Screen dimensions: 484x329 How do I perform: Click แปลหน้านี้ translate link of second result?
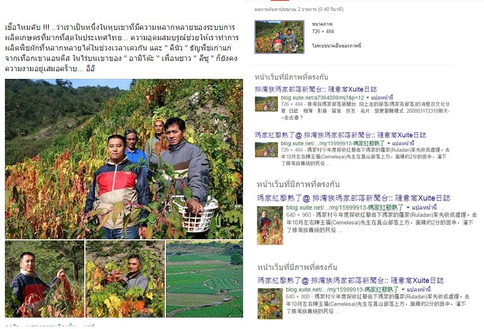[403, 144]
